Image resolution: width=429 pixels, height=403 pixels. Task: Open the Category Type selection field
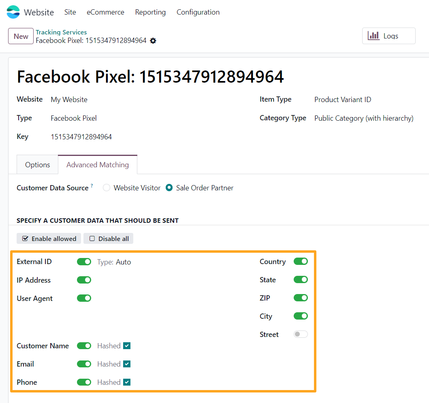tap(363, 118)
